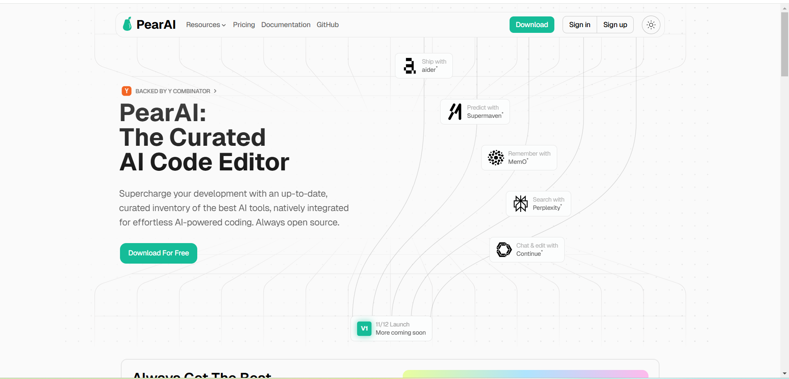Click the orange Y Combinator logo
Viewport: 789px width, 379px height.
(127, 91)
